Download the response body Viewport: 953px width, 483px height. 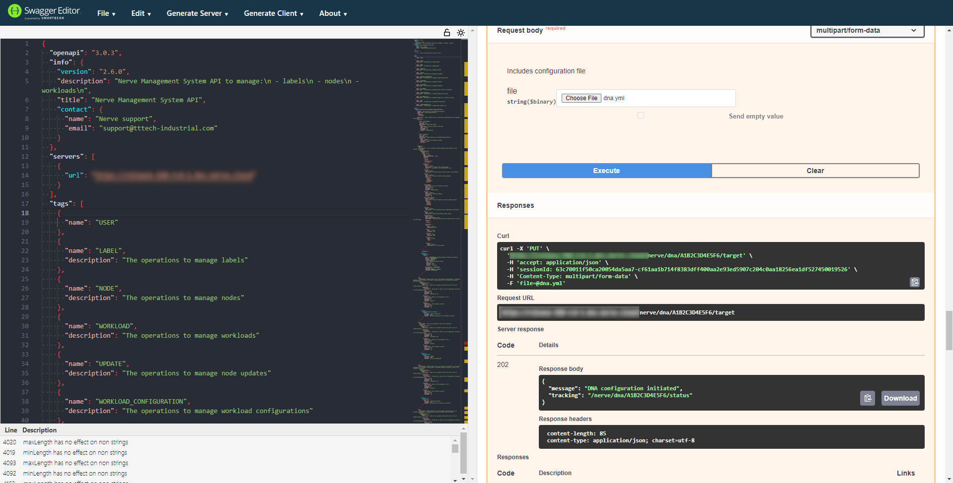tap(900, 398)
